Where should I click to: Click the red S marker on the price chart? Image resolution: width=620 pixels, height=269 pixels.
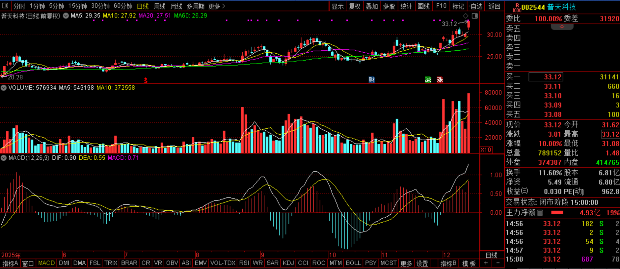coord(146,80)
